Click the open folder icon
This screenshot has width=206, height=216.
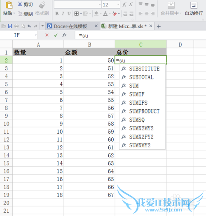pos(4,26)
